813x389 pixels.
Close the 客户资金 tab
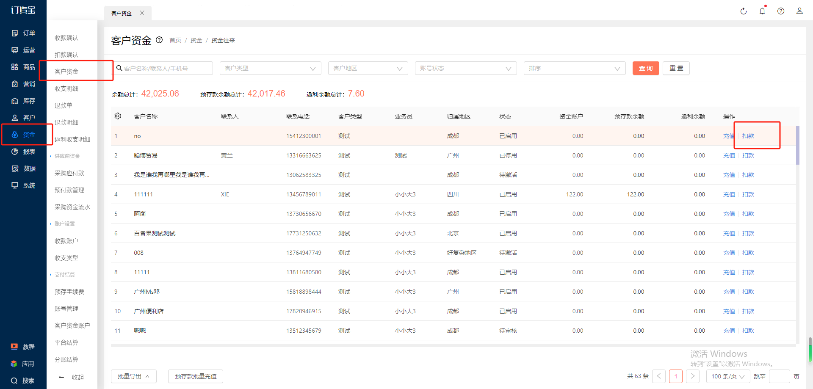pyautogui.click(x=142, y=13)
